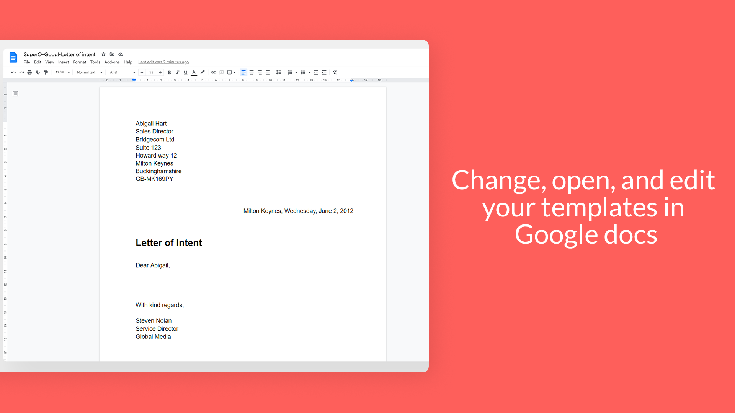Screen dimensions: 735x413
Task: Click the undo icon
Action: (x=13, y=73)
